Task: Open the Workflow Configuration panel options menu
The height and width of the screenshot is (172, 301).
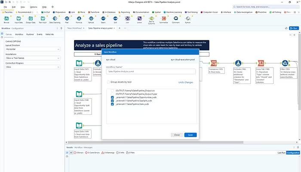Action: click(57, 28)
